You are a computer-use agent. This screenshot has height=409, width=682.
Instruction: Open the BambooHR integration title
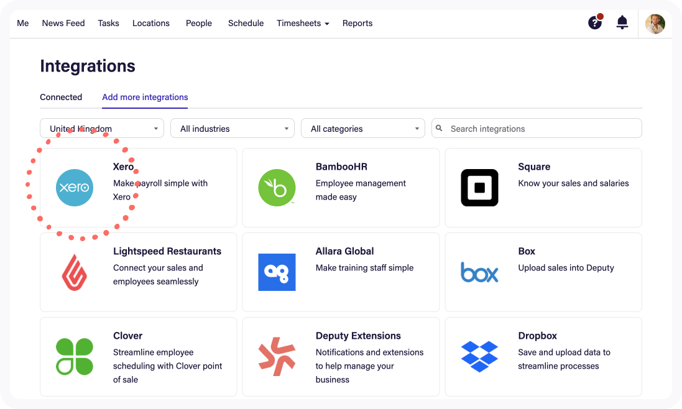click(341, 167)
